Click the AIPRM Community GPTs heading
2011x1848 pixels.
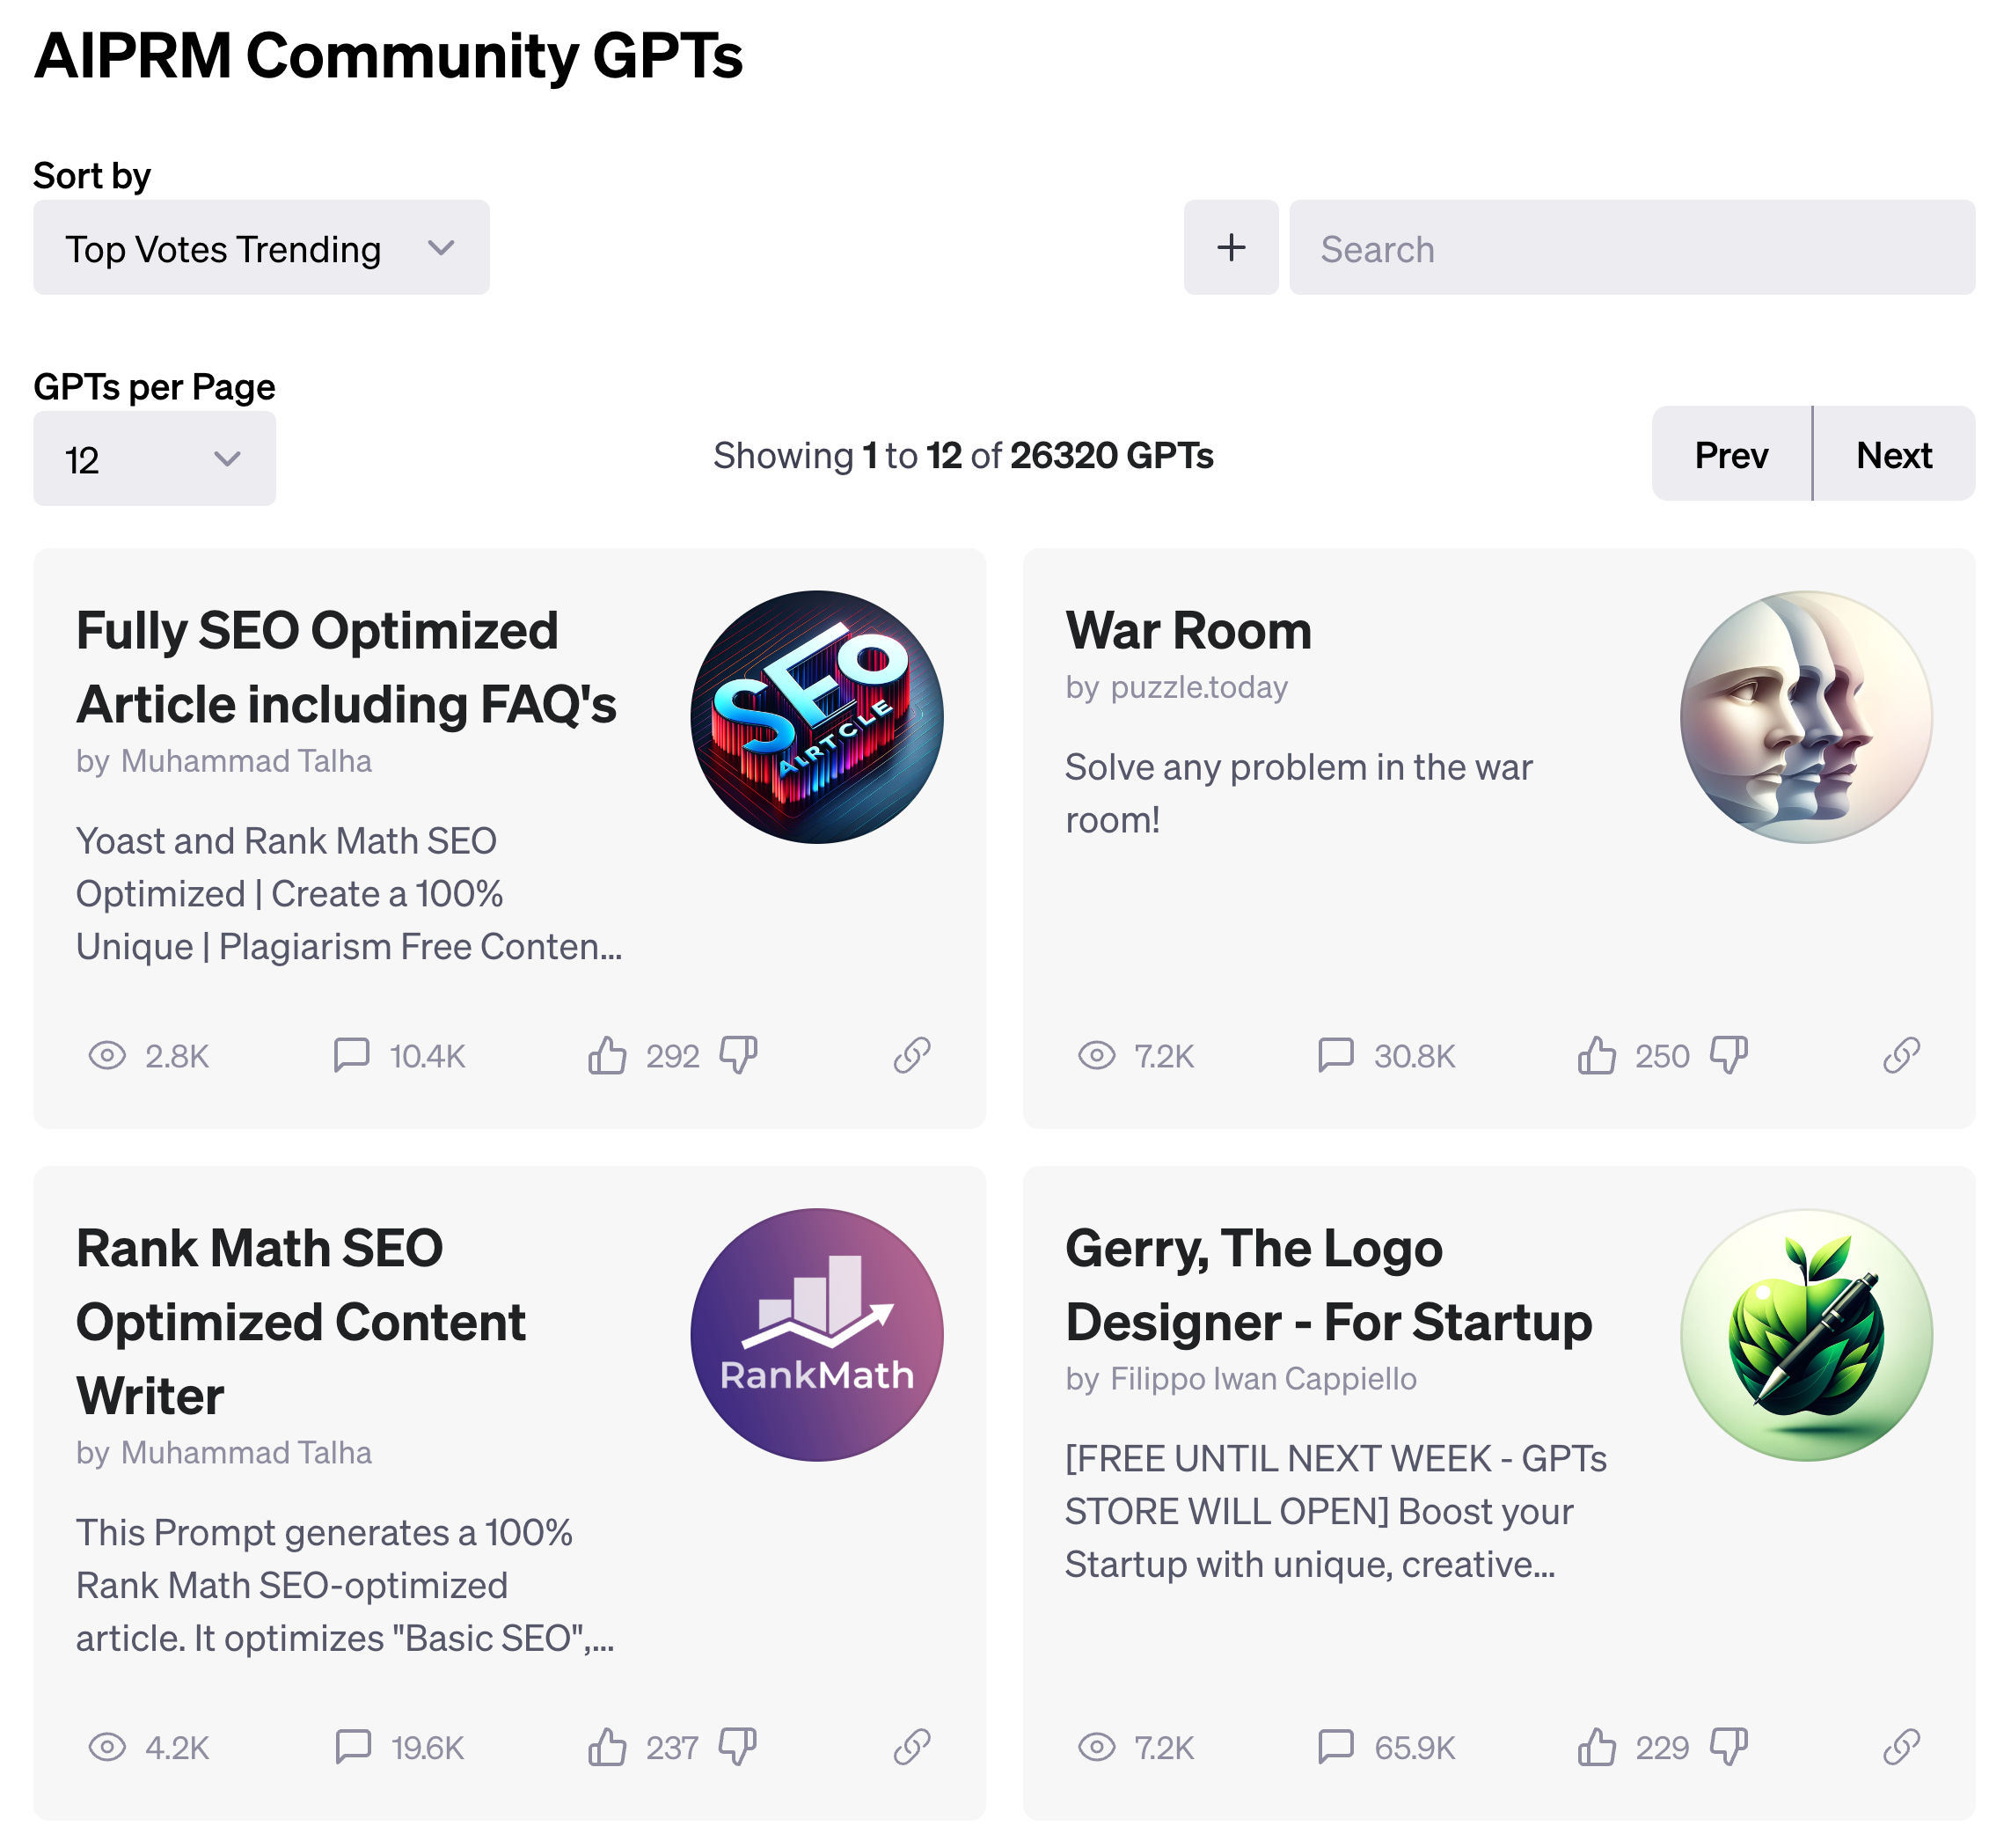(388, 55)
